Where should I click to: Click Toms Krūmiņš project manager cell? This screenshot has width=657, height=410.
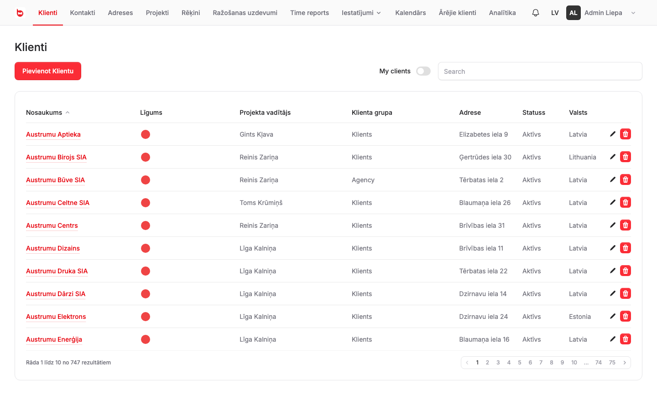click(261, 203)
